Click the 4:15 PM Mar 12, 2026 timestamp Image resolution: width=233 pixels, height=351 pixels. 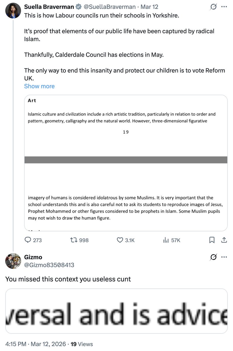35,344
